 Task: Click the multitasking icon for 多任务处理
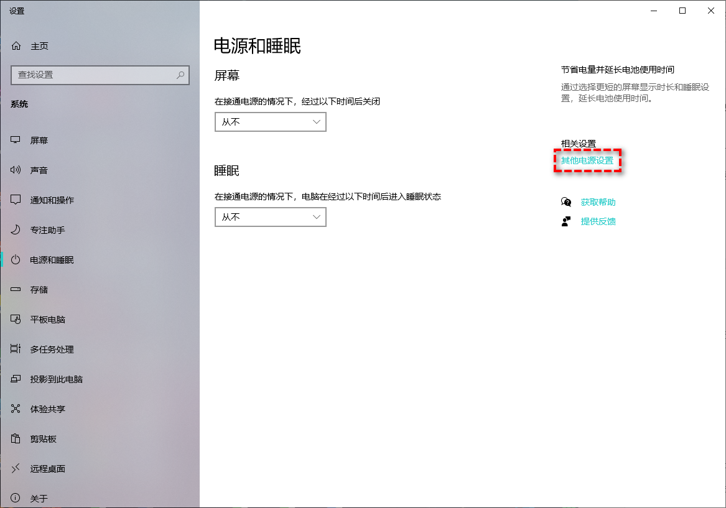pos(16,349)
